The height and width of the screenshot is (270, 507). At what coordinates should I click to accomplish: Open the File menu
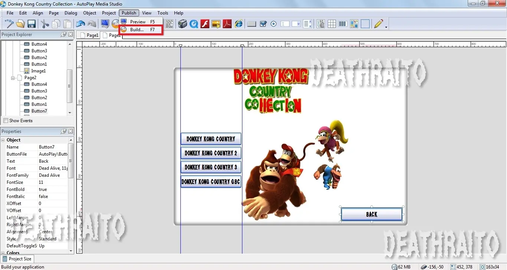pos(10,13)
